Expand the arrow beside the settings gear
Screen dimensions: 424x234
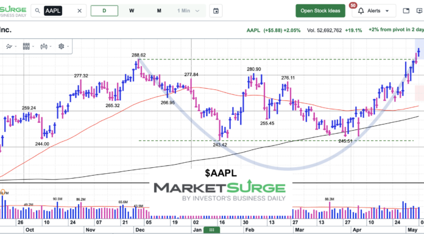(x=68, y=46)
